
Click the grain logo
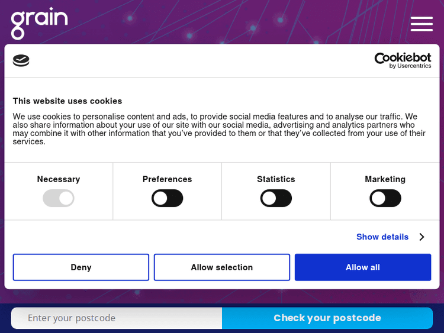39,22
